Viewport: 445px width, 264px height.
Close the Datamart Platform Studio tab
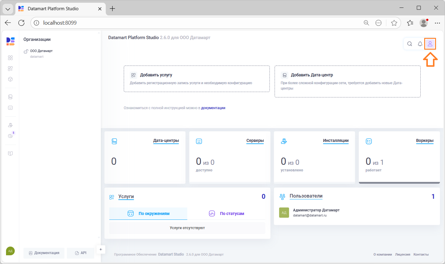point(100,9)
